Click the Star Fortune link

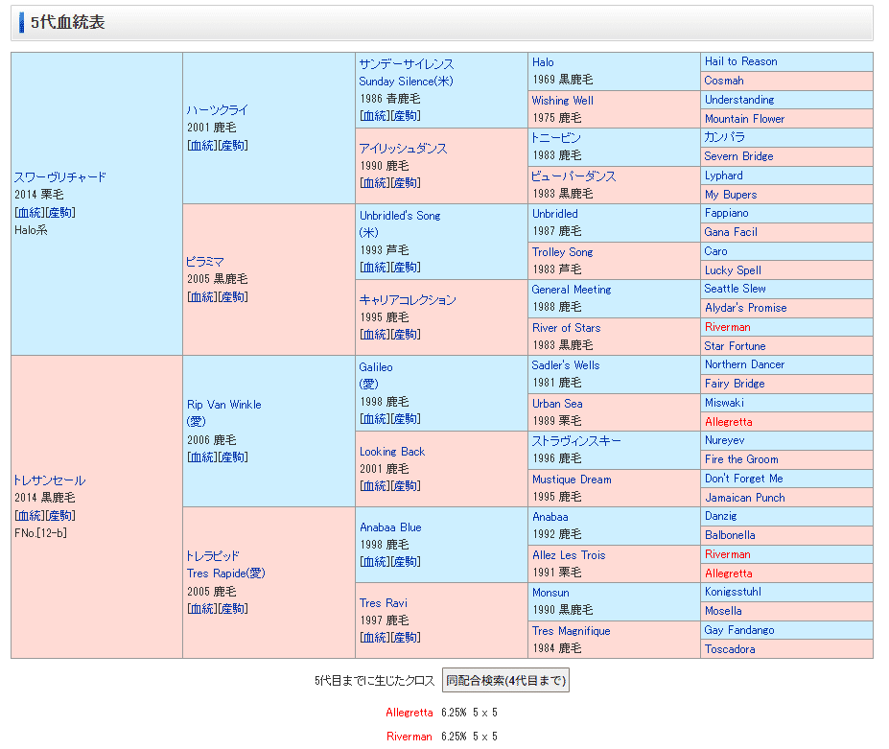coord(735,346)
